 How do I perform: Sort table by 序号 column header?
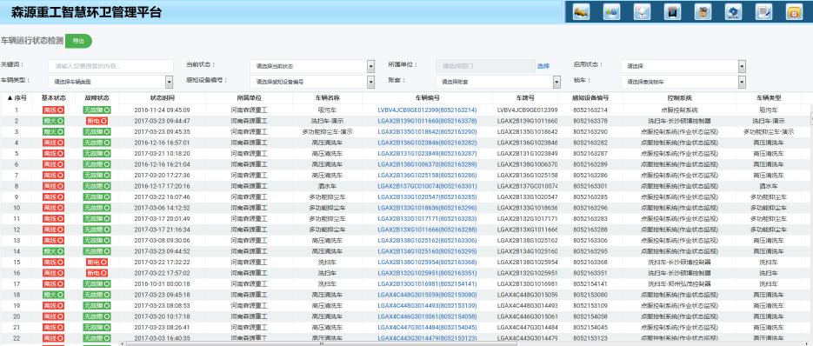17,97
